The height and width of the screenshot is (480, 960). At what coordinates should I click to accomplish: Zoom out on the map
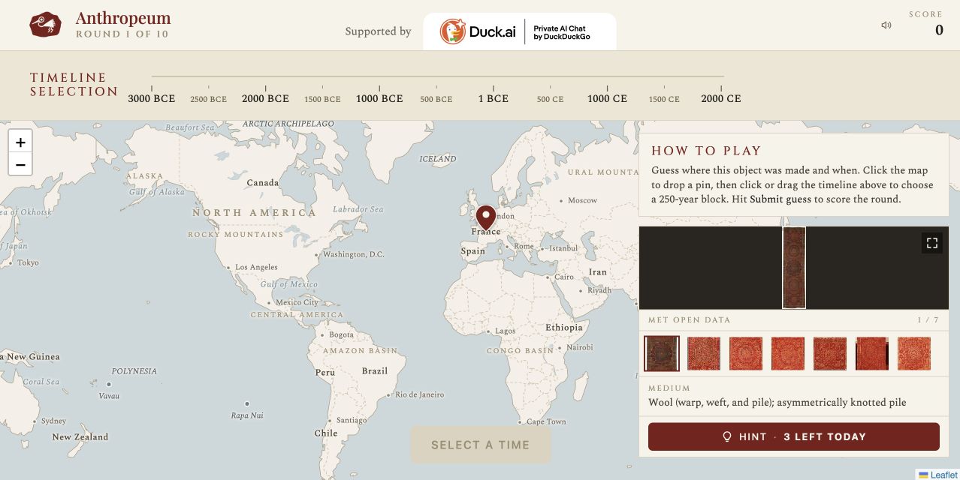click(20, 164)
